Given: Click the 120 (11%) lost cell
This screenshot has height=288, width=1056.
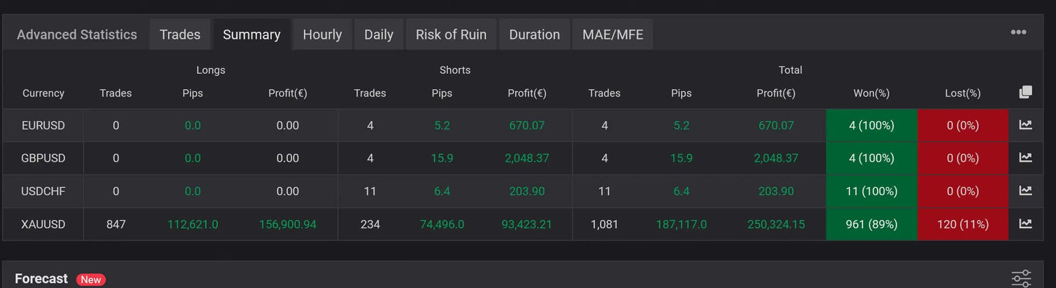Looking at the screenshot, I should [962, 224].
